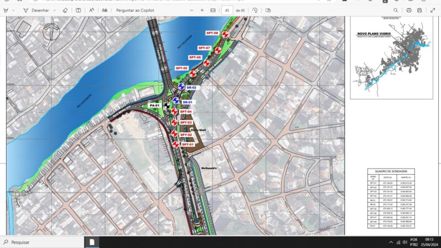Zoom in with the plus button
The height and width of the screenshot is (248, 441).
[x=202, y=10]
